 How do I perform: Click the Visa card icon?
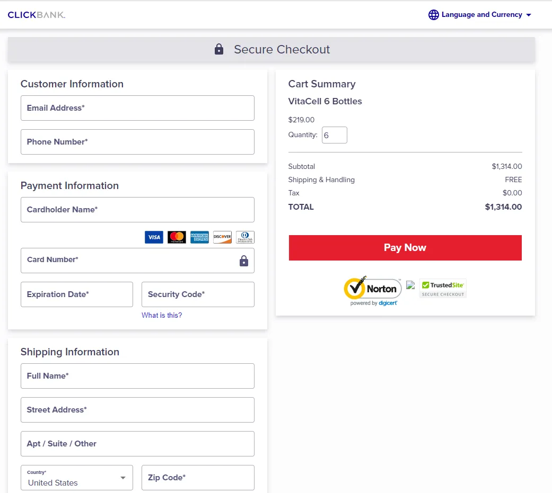(154, 237)
